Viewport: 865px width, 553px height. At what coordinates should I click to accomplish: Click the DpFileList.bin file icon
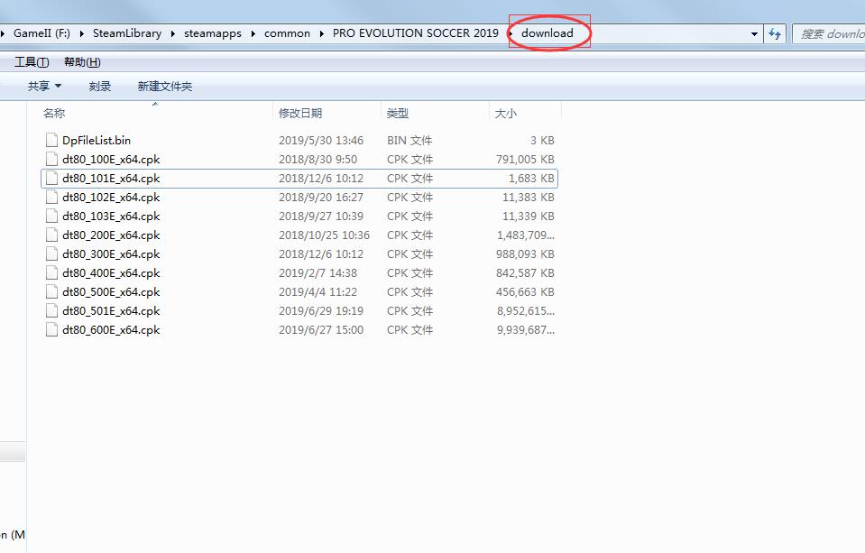(51, 141)
